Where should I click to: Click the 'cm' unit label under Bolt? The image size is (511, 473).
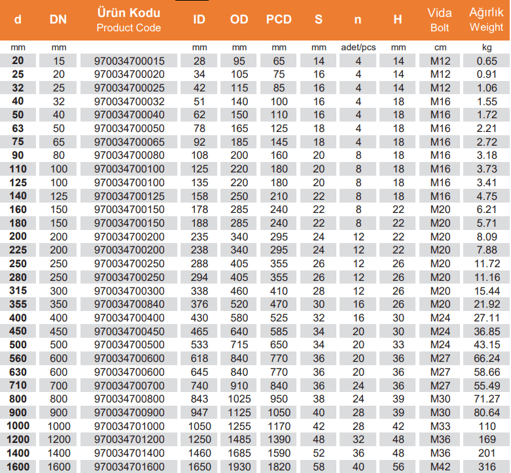click(440, 48)
